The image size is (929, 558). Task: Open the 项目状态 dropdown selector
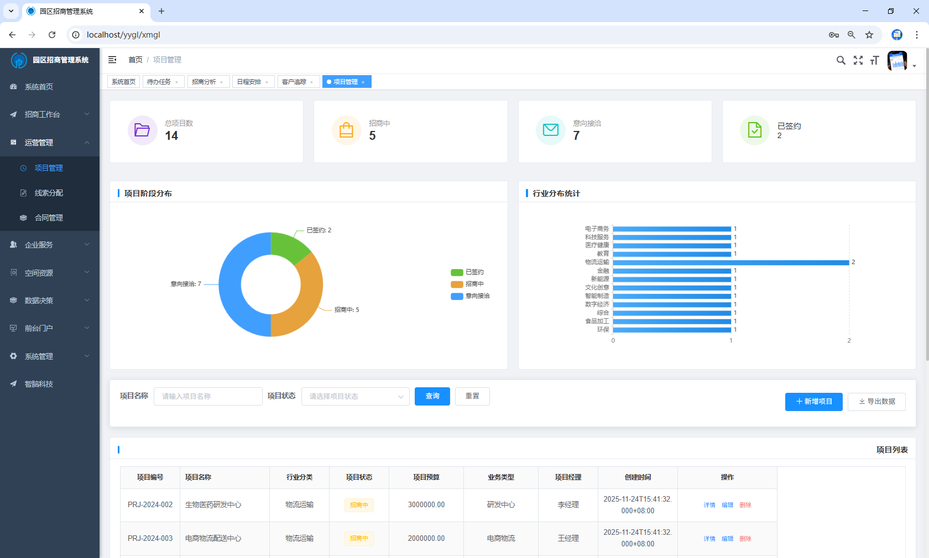tap(355, 397)
